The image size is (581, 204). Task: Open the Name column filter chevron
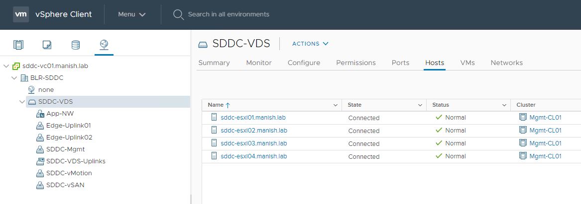tap(336, 105)
